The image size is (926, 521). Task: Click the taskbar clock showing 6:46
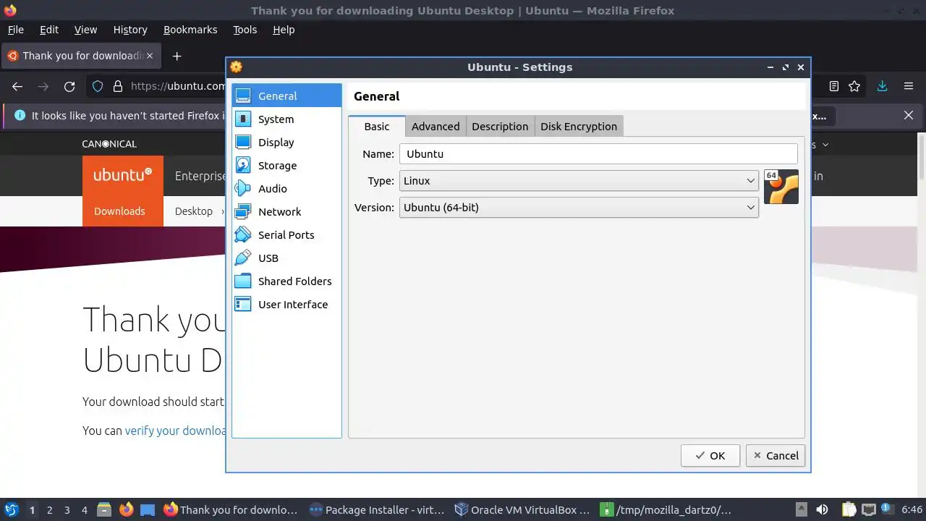[912, 509]
